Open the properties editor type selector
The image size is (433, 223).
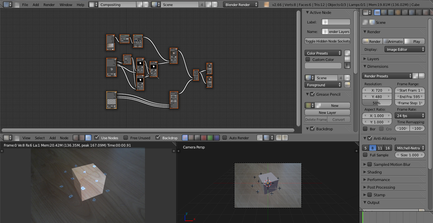(x=367, y=12)
